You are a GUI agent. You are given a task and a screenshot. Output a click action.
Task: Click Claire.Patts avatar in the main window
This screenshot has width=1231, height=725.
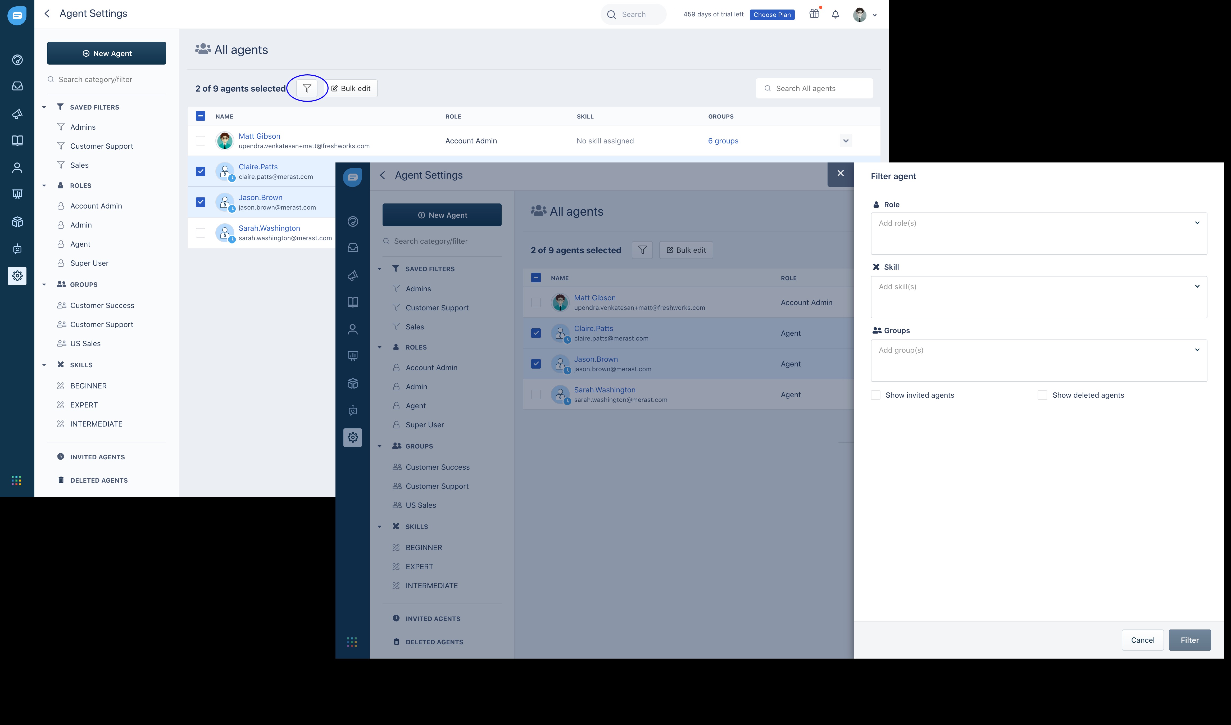pyautogui.click(x=225, y=171)
